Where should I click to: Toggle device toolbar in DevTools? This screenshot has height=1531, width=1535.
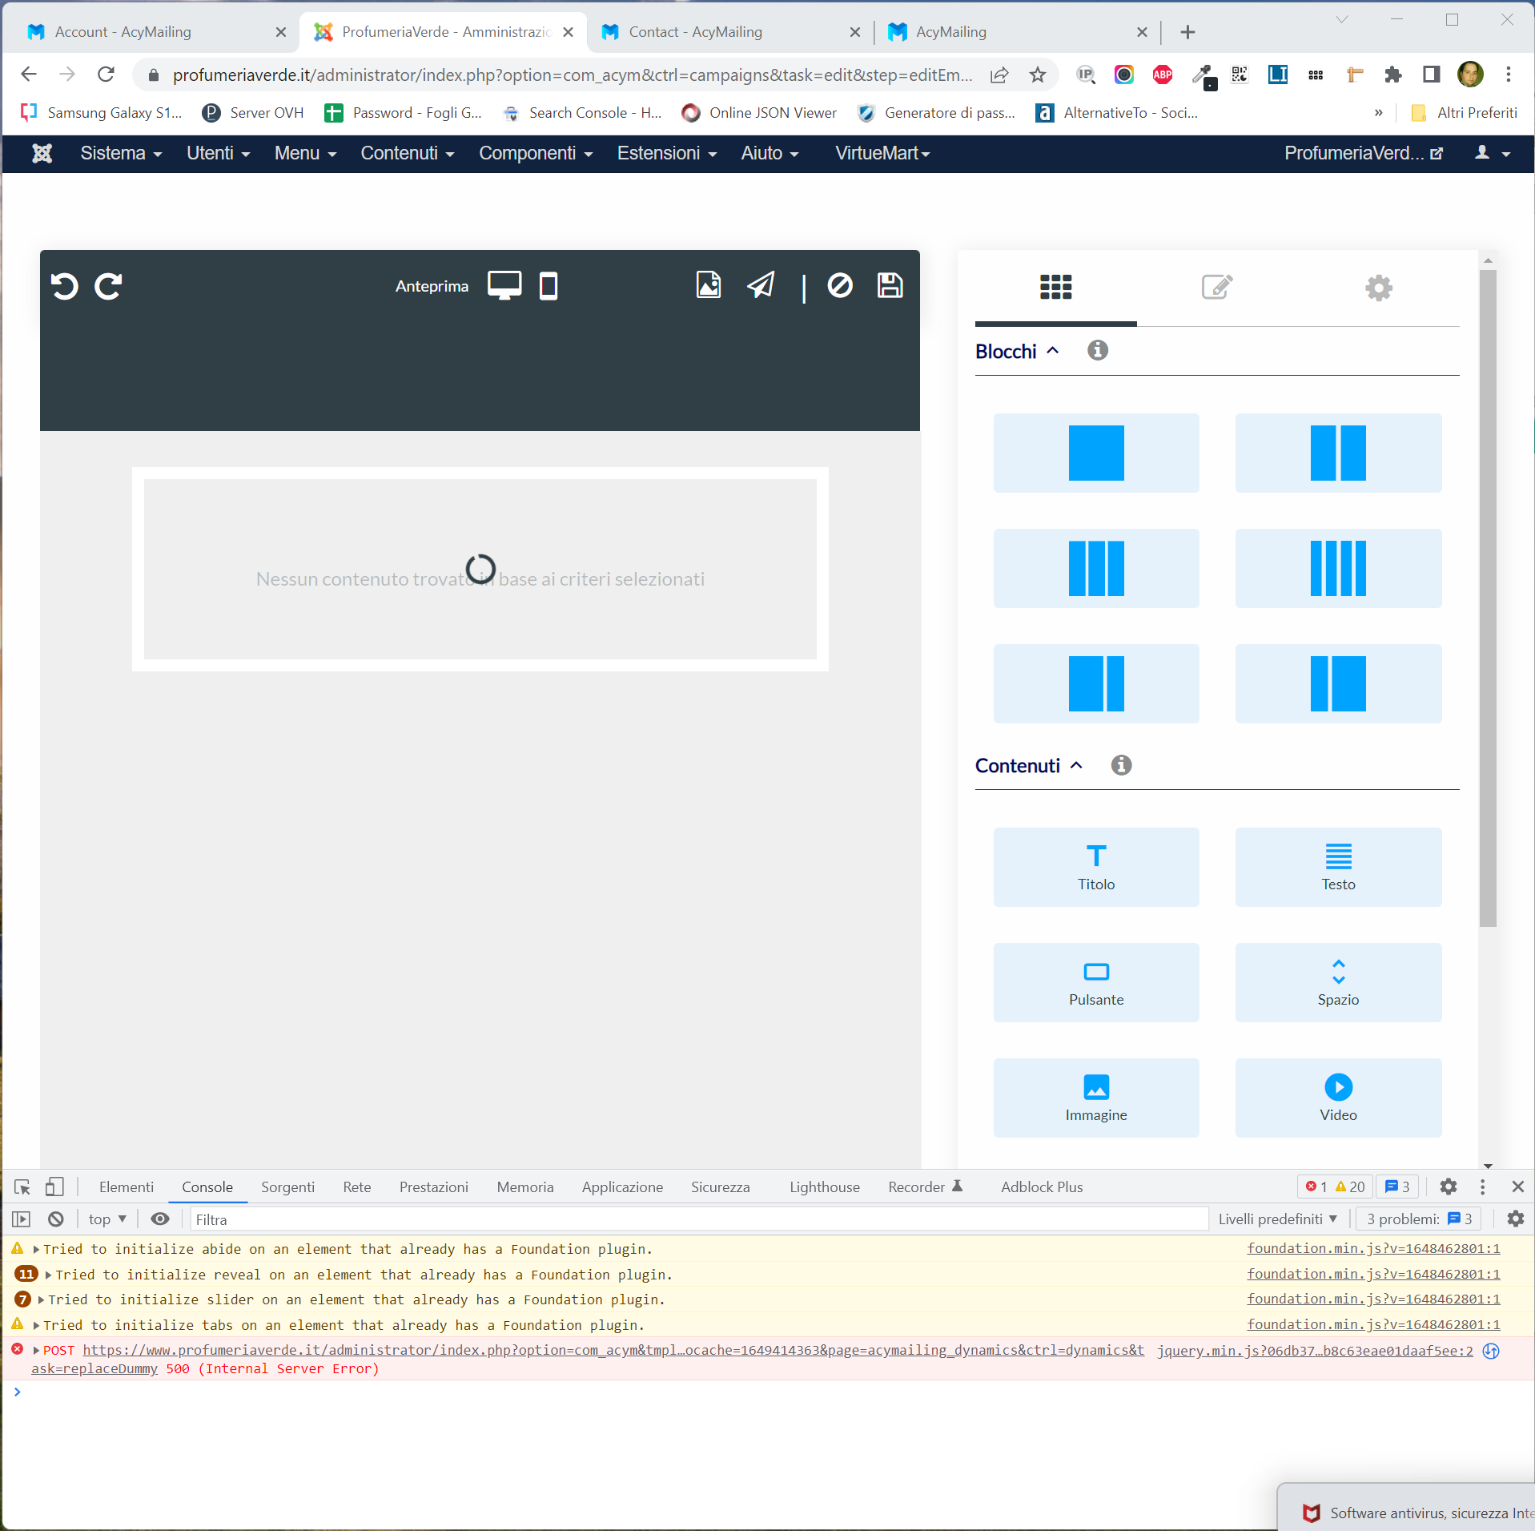point(54,1187)
